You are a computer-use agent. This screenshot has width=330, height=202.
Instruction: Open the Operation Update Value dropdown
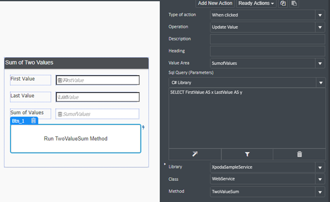click(320, 27)
